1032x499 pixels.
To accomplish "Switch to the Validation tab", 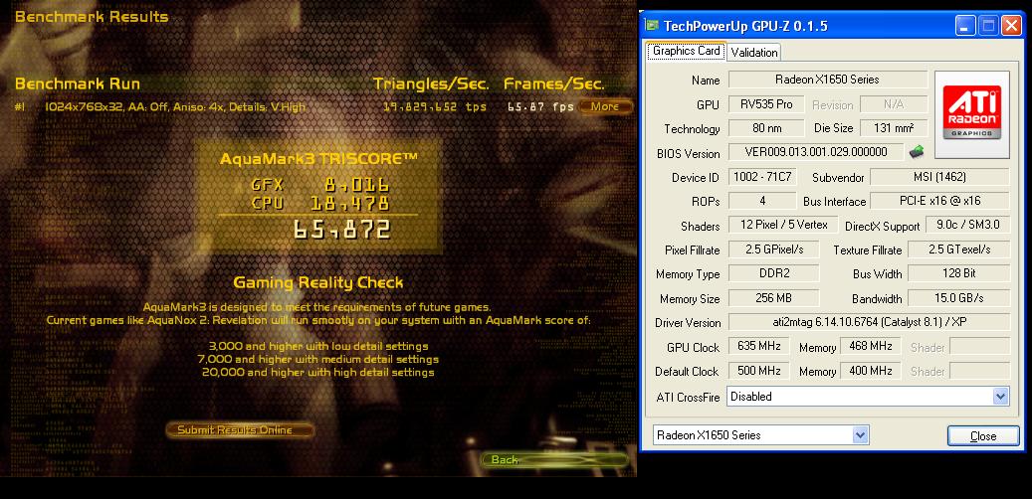I will pyautogui.click(x=753, y=52).
